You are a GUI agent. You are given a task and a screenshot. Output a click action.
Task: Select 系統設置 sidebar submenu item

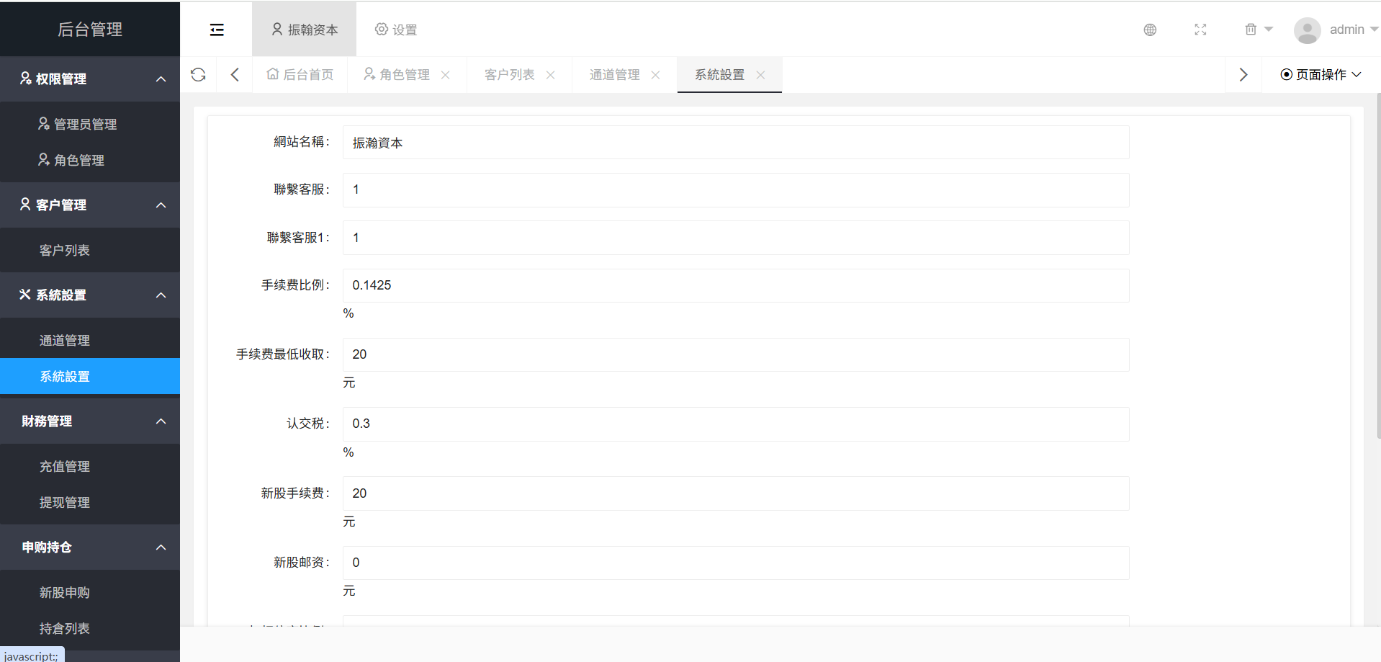point(90,376)
